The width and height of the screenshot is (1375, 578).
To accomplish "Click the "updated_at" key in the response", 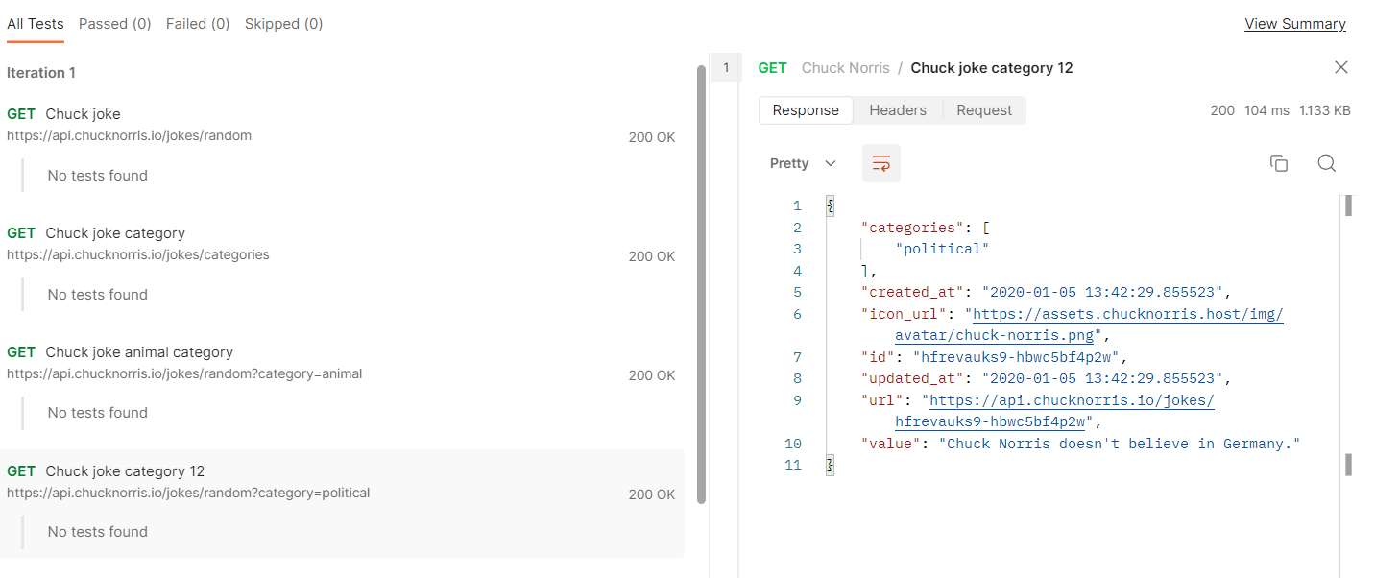I will click(912, 378).
